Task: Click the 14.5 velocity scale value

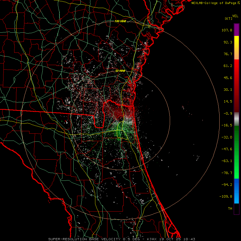Action: point(228,101)
